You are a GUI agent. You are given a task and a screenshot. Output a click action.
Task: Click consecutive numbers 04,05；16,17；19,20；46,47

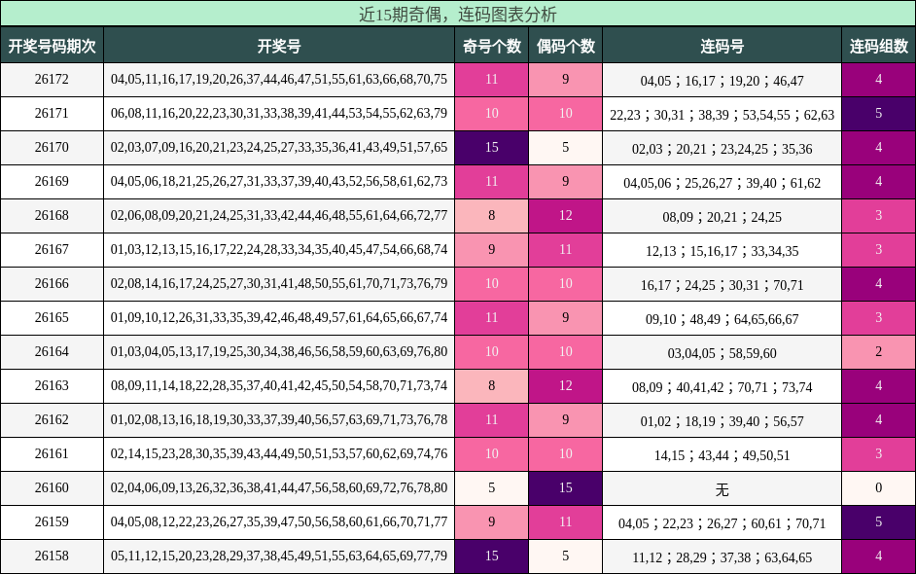(722, 81)
